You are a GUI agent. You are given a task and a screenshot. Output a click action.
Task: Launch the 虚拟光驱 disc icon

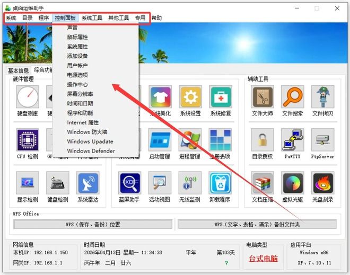pos(293,183)
